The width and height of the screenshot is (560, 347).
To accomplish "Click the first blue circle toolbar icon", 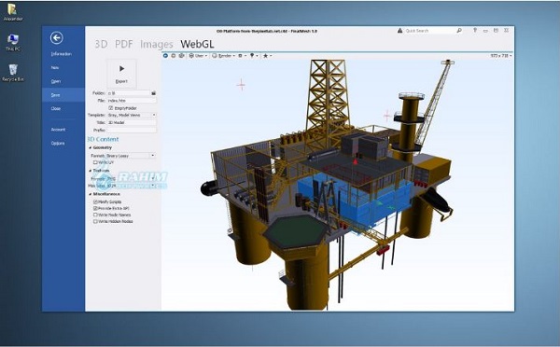I will (165, 56).
